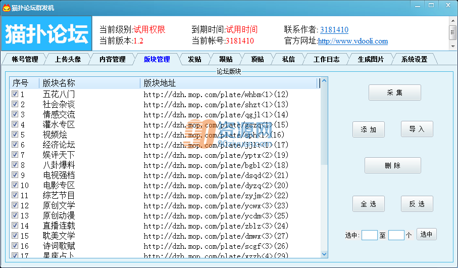This screenshot has width=458, height=268.
Task: Open the 私信 tab
Action: tap(288, 59)
